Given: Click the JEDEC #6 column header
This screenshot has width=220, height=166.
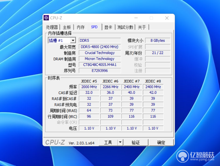Looking at the screenshot, I should (x=110, y=81).
